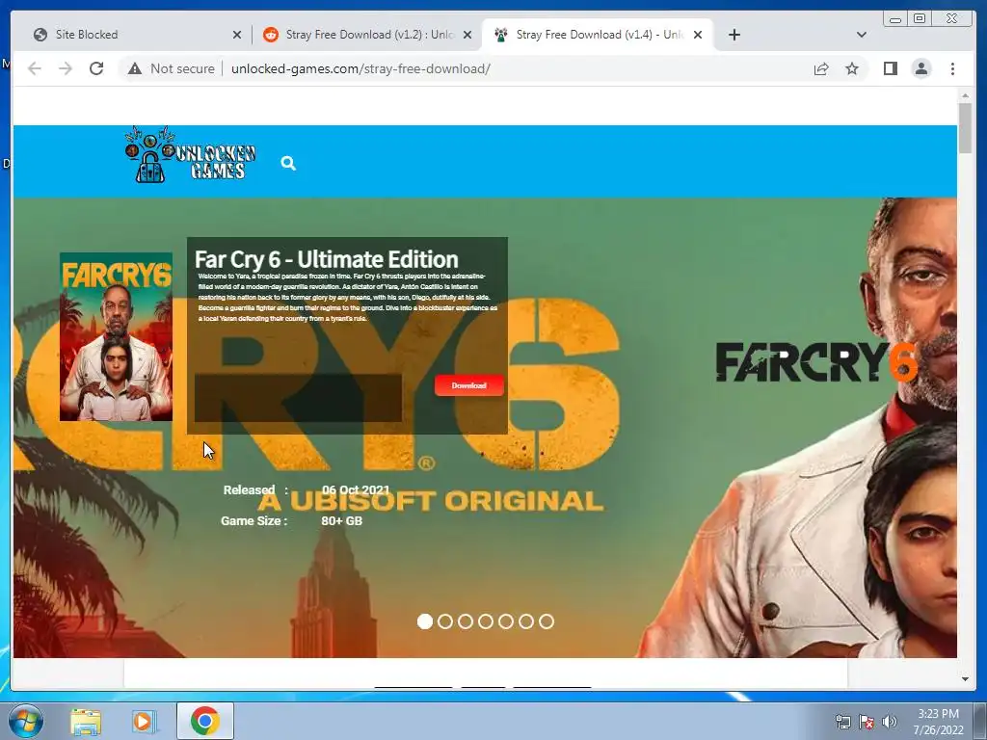987x740 pixels.
Task: Open the Chrome side panel
Action: click(890, 68)
